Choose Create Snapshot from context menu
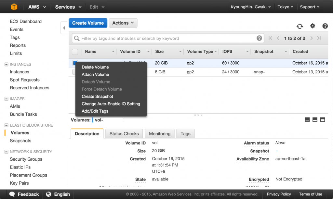This screenshot has width=333, height=199. (x=97, y=97)
